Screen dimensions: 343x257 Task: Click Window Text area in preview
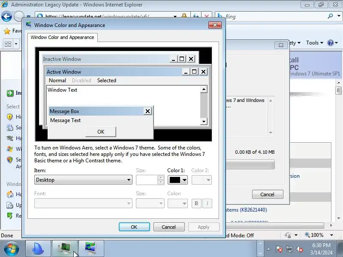pos(62,90)
